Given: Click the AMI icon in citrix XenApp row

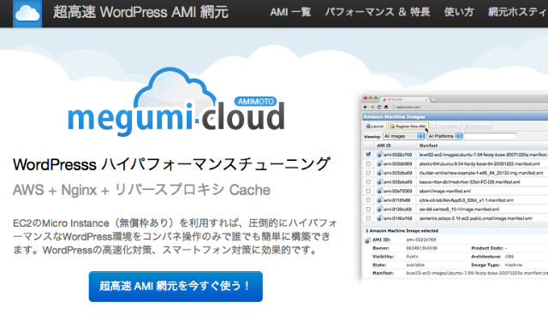Looking at the screenshot, I should click(x=379, y=199).
